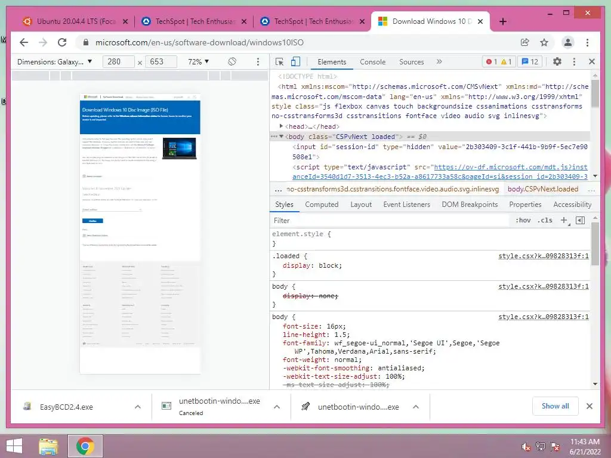Click the viewport height field 653
Viewport: 611px width, 458px height.
161,61
